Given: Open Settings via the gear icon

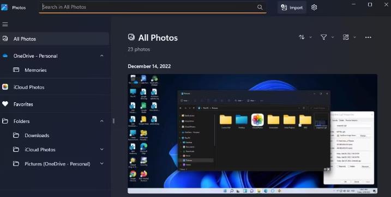Looking at the screenshot, I should click(314, 8).
